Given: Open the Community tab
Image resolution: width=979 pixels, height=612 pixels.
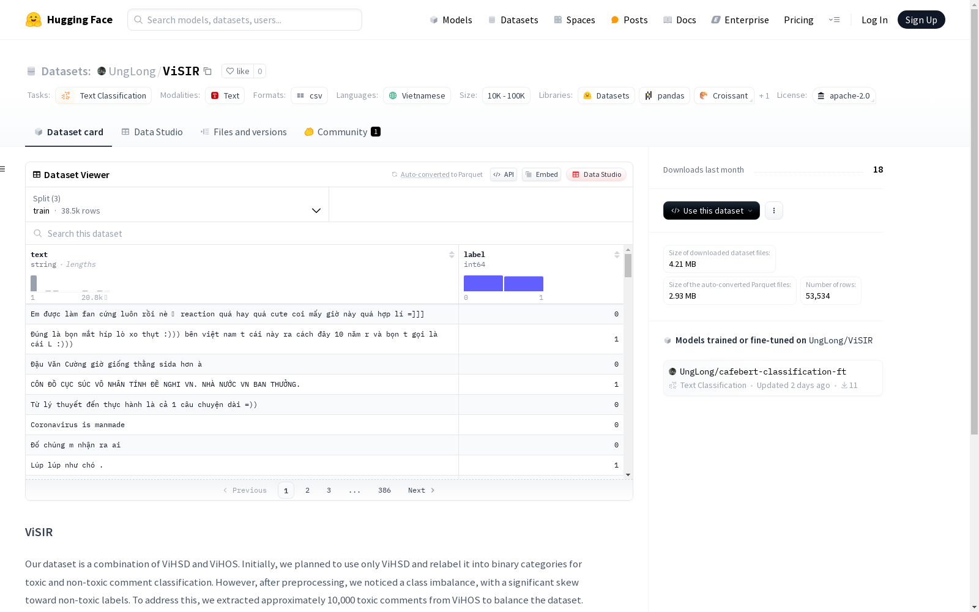Looking at the screenshot, I should point(342,132).
